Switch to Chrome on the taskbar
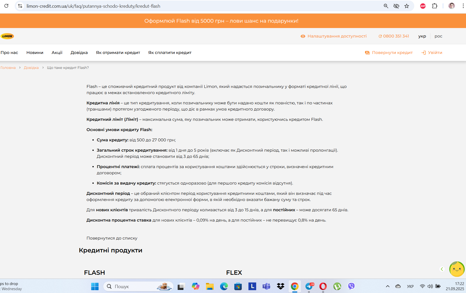Viewport: 466px width, 293px height. [295, 286]
